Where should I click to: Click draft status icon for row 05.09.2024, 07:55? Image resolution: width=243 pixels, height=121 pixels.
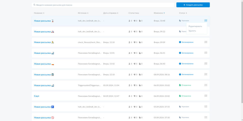(x=180, y=107)
